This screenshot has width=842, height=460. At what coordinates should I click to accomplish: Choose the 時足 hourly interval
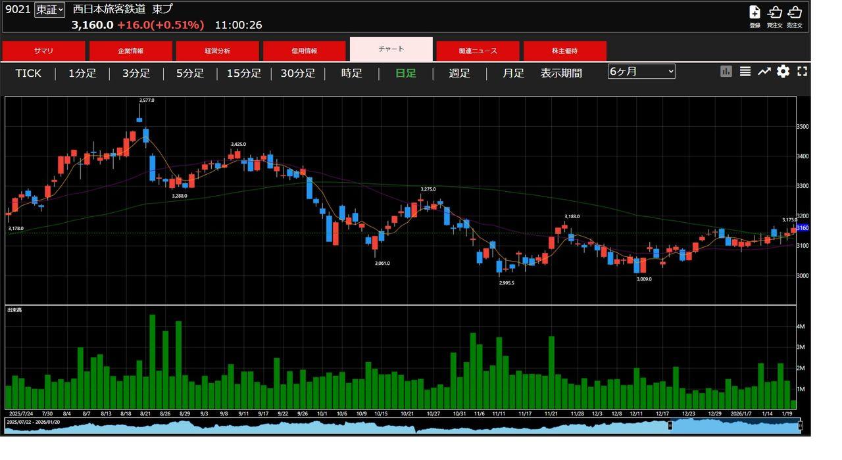tap(352, 73)
